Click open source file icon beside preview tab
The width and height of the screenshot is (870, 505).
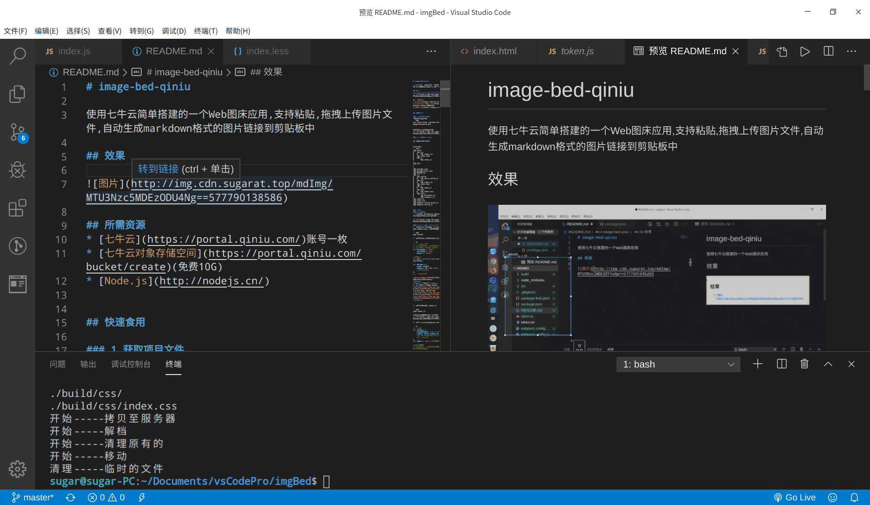[782, 51]
